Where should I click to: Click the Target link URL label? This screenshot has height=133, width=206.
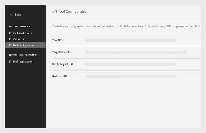point(62,52)
